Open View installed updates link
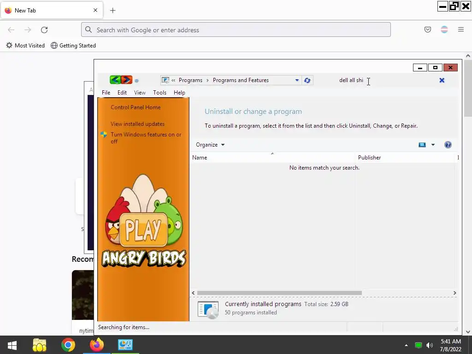Image resolution: width=472 pixels, height=354 pixels. (137, 124)
